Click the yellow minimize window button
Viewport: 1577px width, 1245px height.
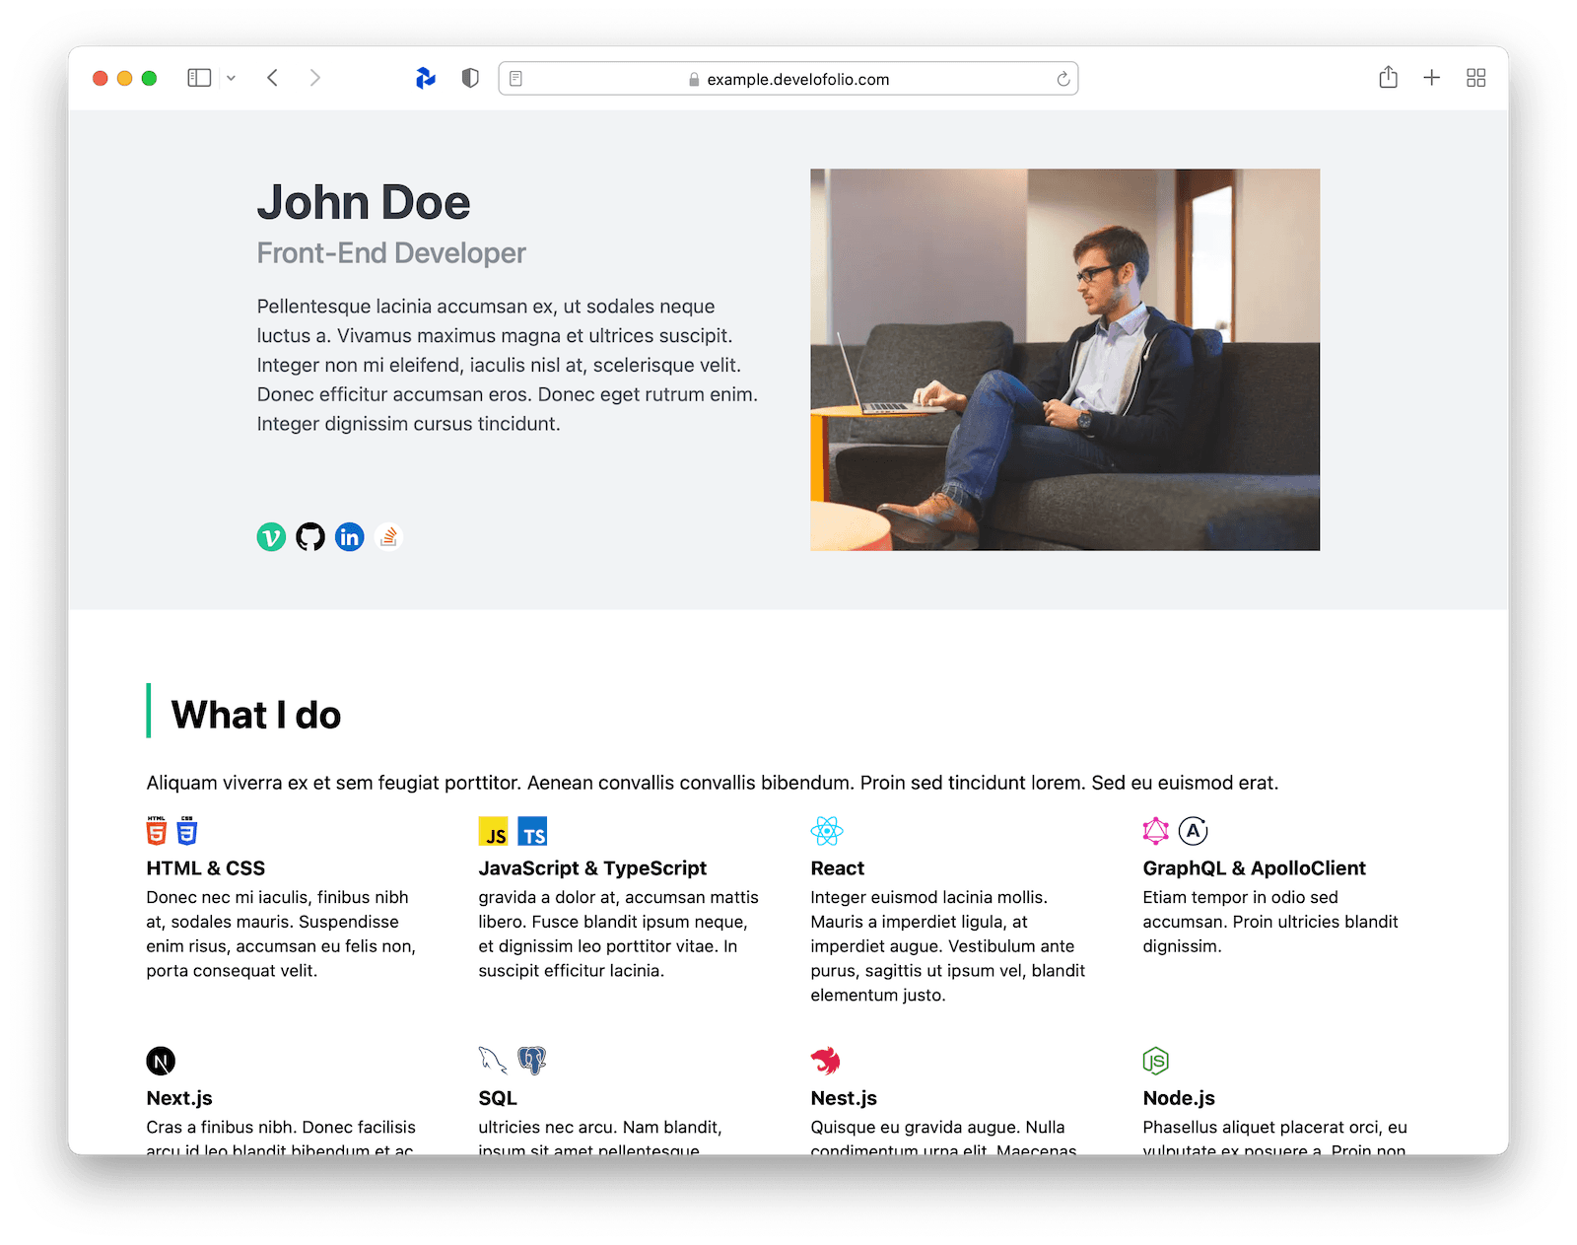tap(125, 78)
